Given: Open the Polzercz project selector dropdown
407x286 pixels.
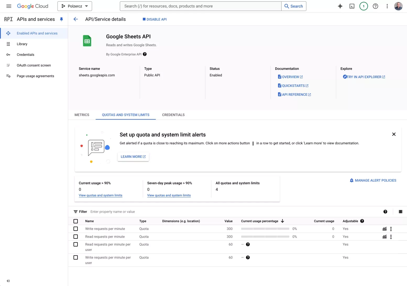Looking at the screenshot, I should 75,6.
